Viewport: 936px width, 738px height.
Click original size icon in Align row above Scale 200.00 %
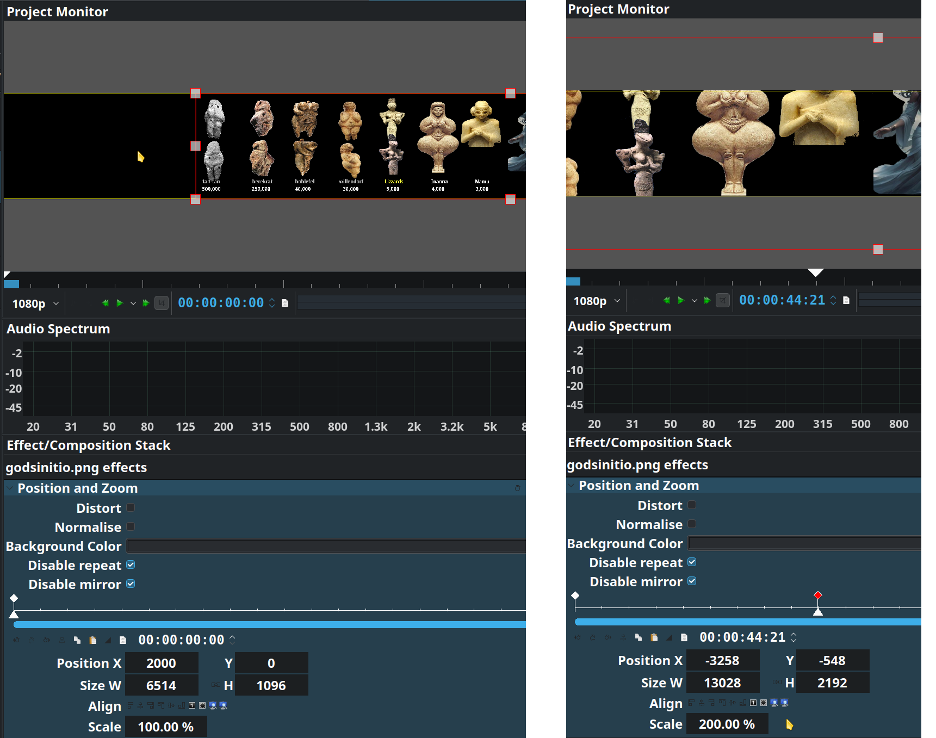(753, 703)
